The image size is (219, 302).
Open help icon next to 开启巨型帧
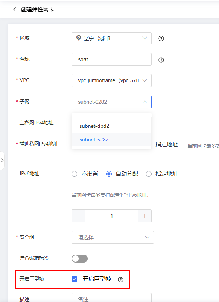(x=120, y=279)
